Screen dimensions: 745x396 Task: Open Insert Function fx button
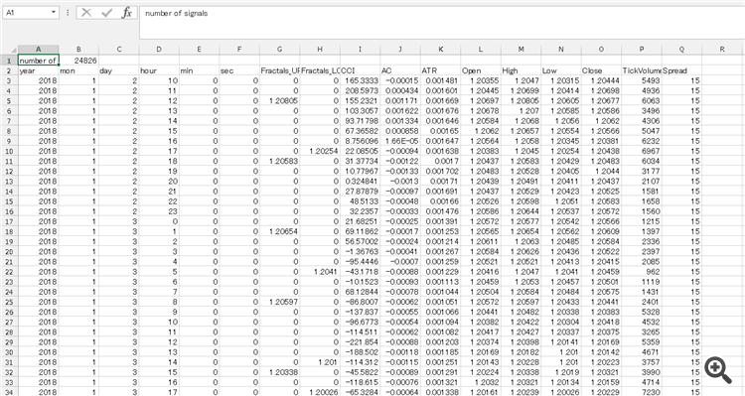point(127,13)
